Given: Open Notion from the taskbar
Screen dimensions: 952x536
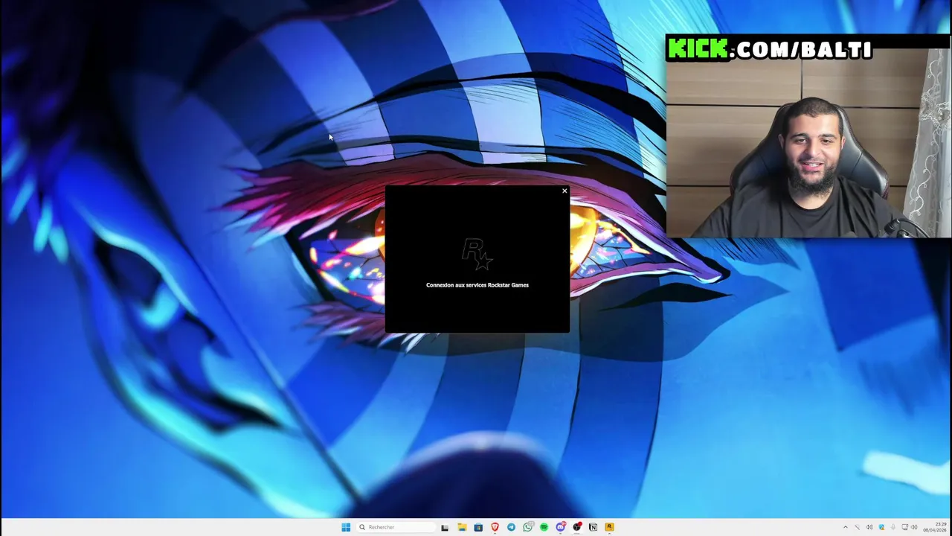Looking at the screenshot, I should 593,527.
